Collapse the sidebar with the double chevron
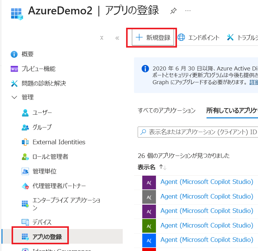This screenshot has width=258, height=251. pyautogui.click(x=117, y=38)
